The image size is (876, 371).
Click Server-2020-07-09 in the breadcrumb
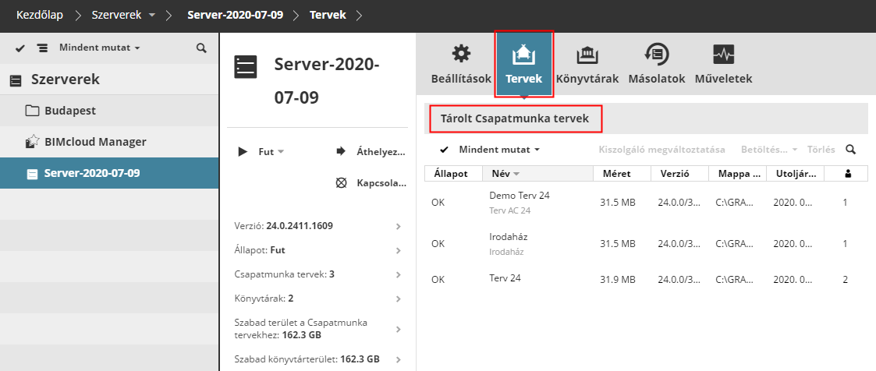coord(236,15)
